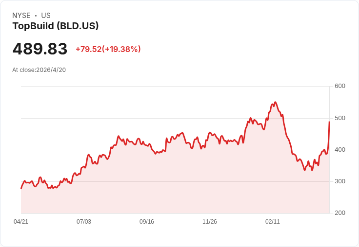359x247 pixels.
Task: Click the At close:2026/4/20 timestamp
Action: tap(39, 70)
